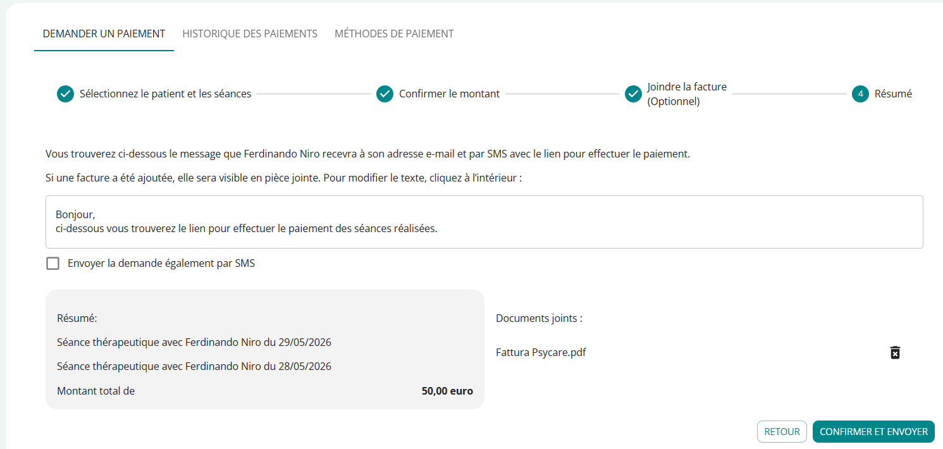Go back with the Retour button
This screenshot has width=943, height=449.
coord(782,431)
